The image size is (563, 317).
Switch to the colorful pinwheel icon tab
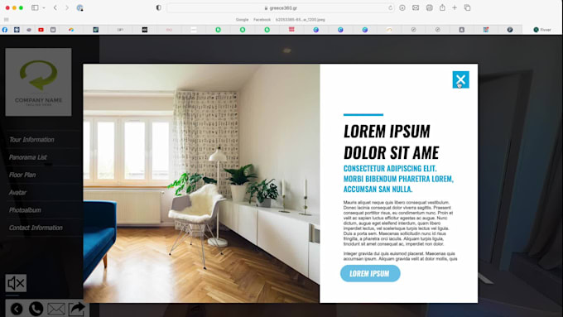click(x=71, y=30)
